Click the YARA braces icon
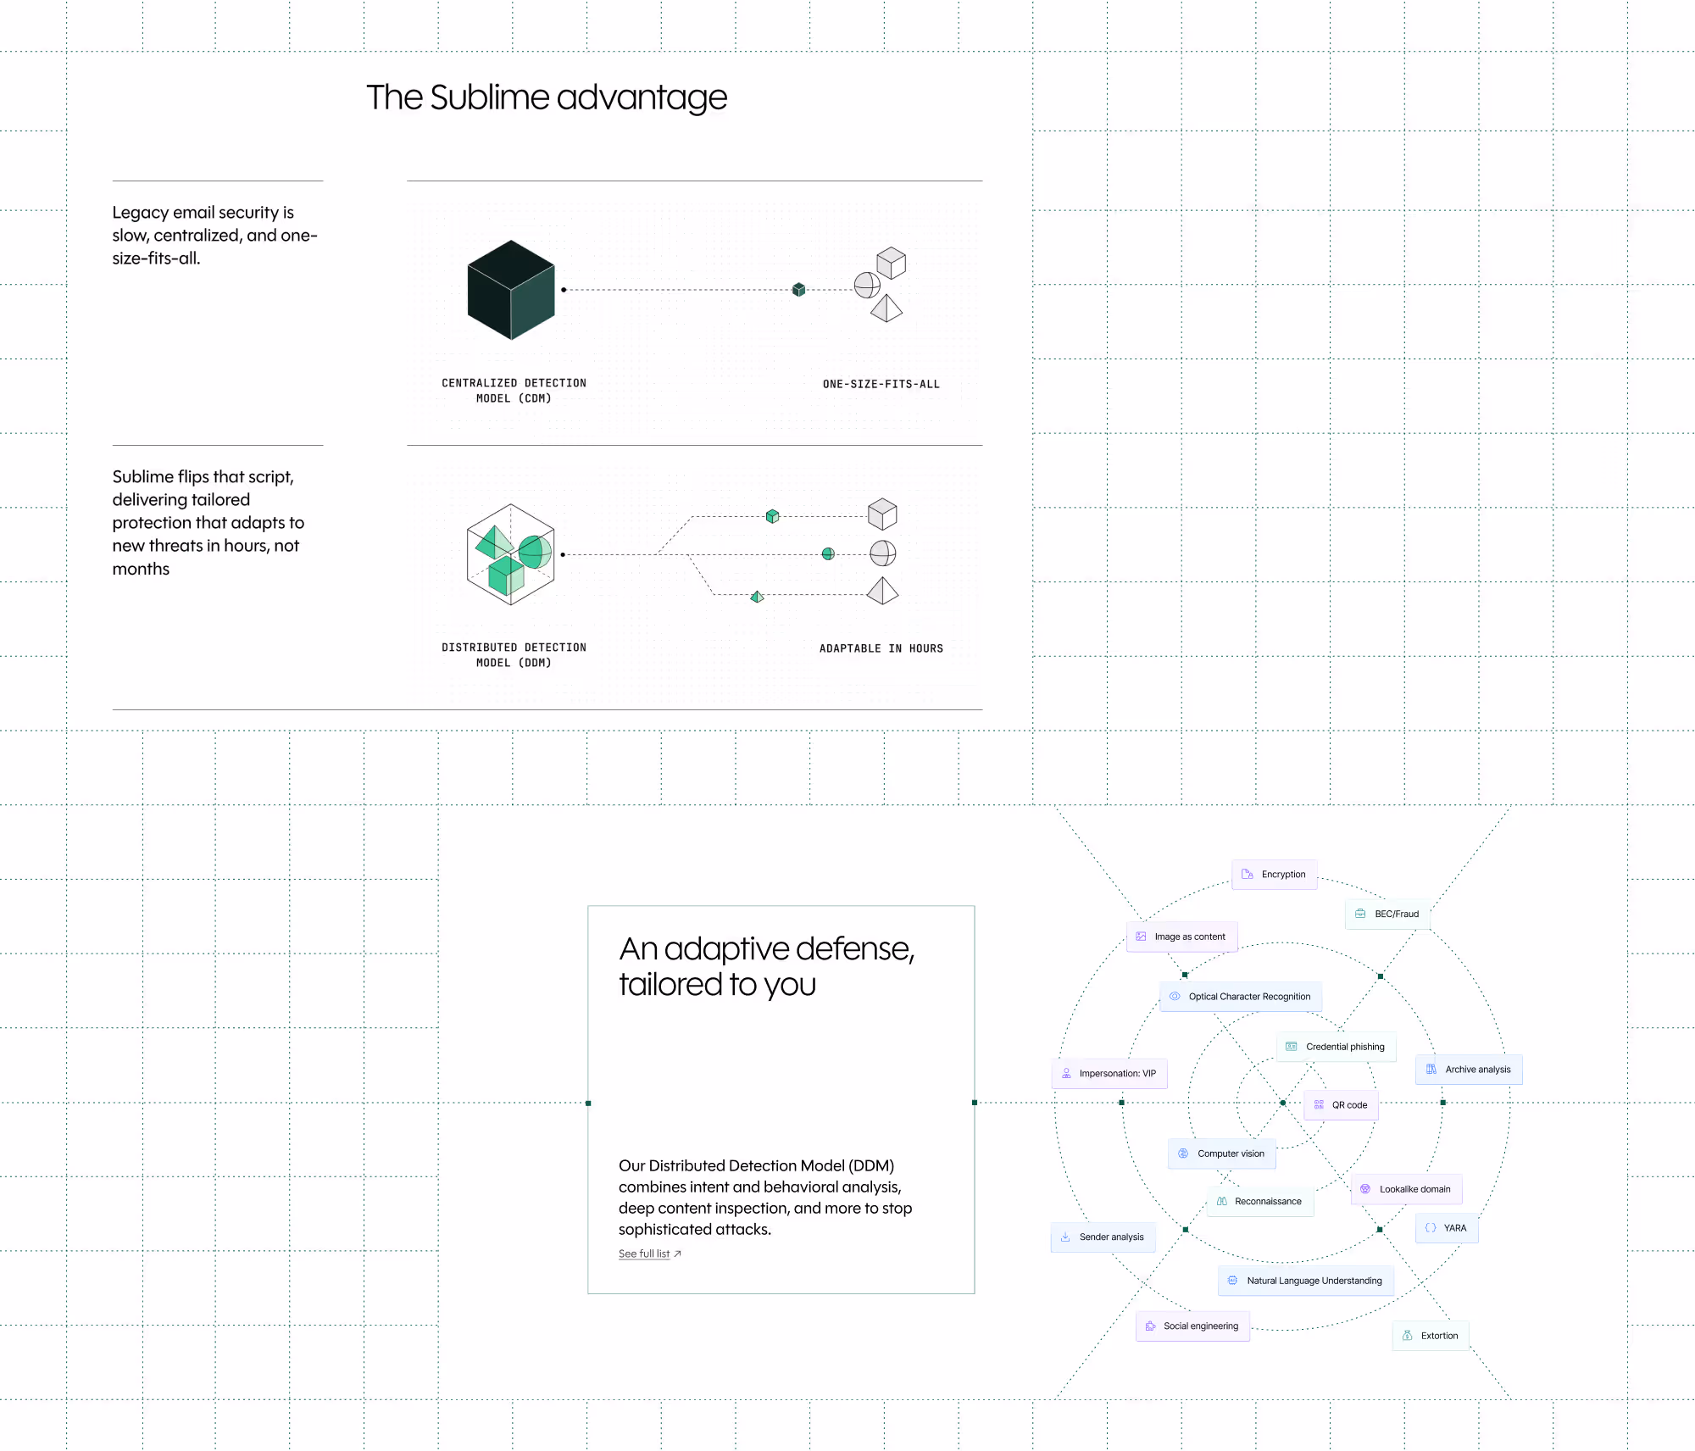The image size is (1695, 1451). 1431,1227
